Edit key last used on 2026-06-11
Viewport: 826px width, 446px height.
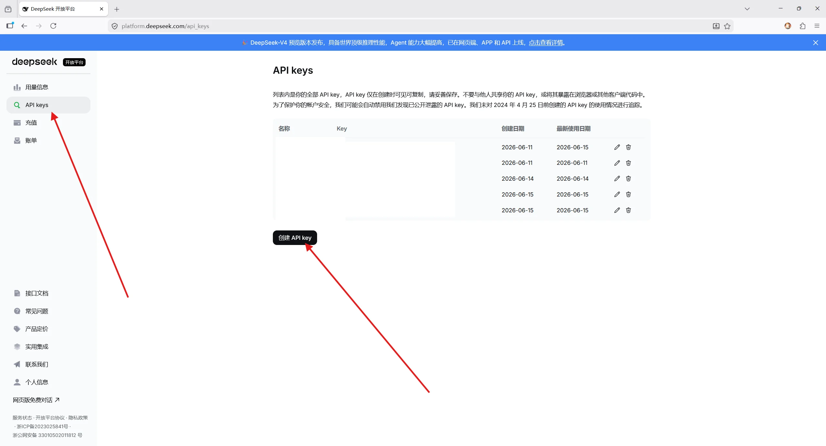click(x=617, y=163)
